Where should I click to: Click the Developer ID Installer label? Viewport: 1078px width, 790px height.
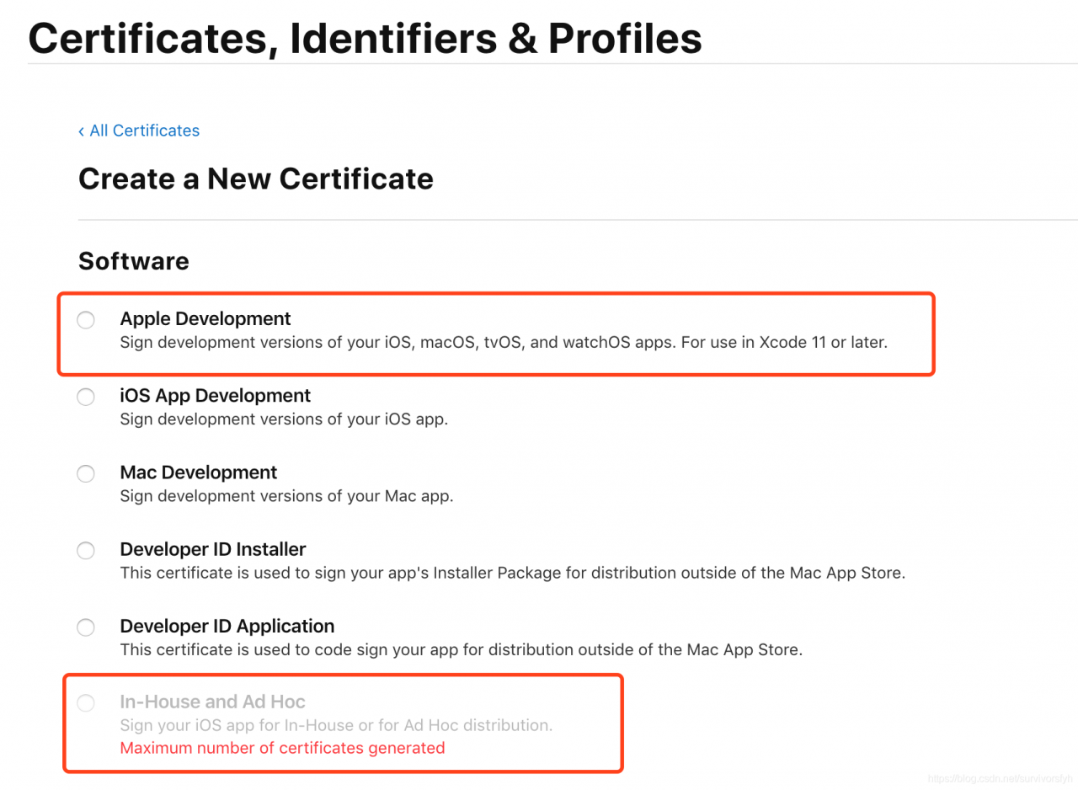coord(212,549)
